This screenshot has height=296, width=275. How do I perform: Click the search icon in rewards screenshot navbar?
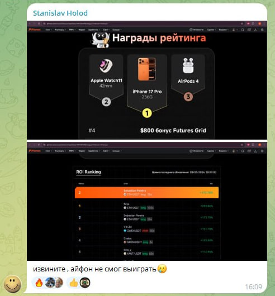pyautogui.click(x=243, y=30)
